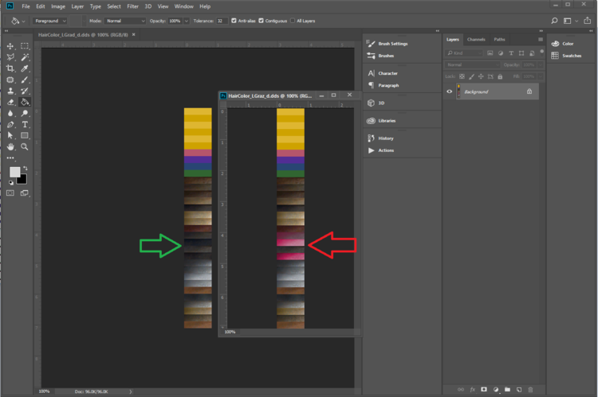
Task: Select the Rectangle shape tool
Action: click(x=25, y=135)
